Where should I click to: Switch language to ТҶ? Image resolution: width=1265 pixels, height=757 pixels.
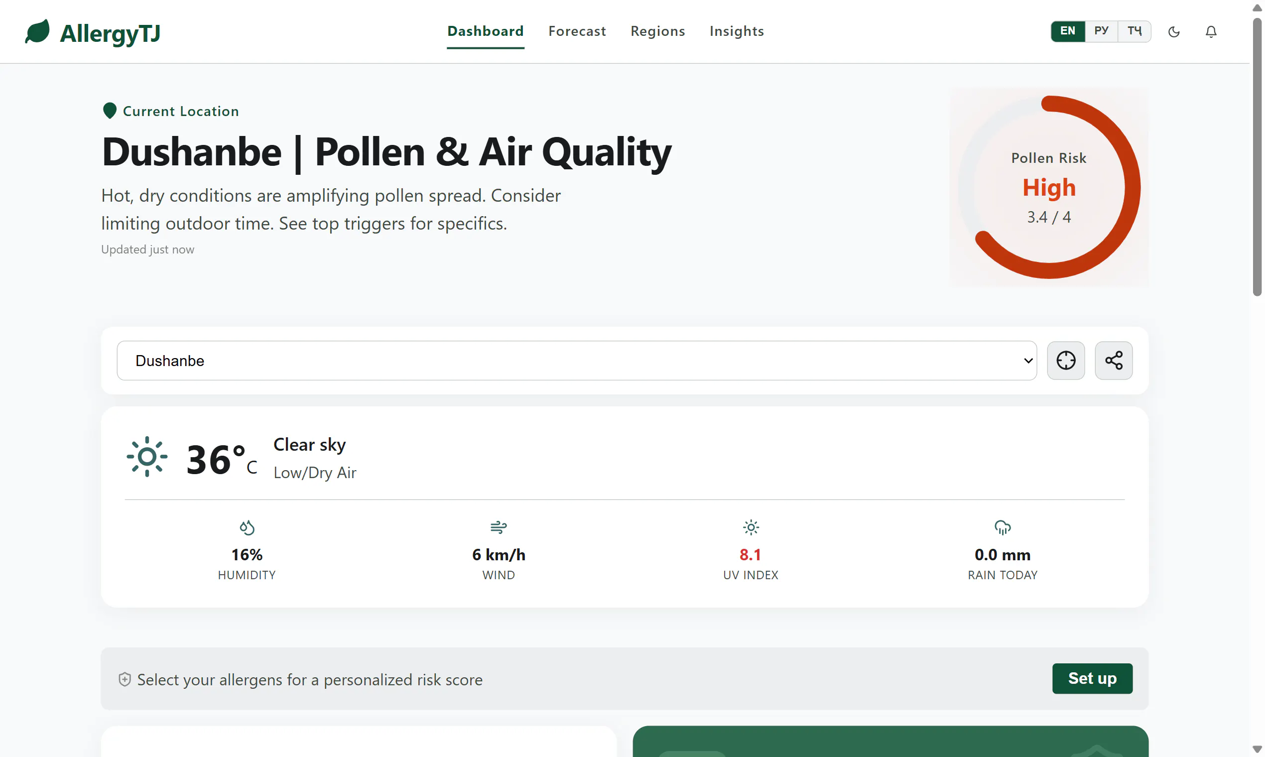1135,31
